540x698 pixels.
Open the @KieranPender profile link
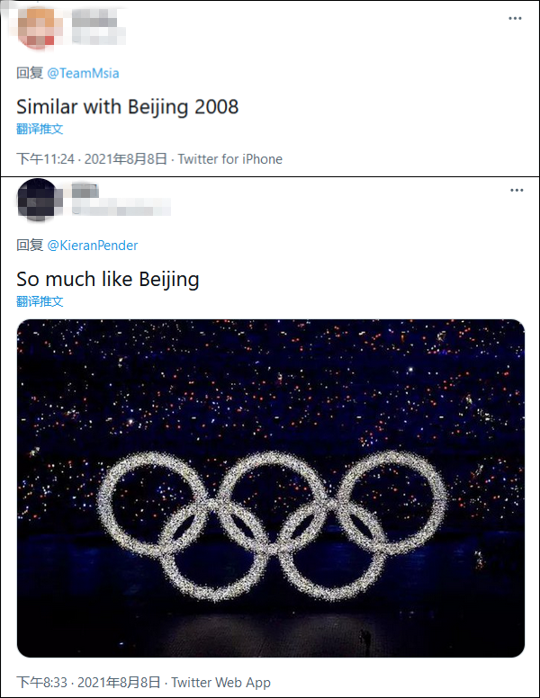92,245
